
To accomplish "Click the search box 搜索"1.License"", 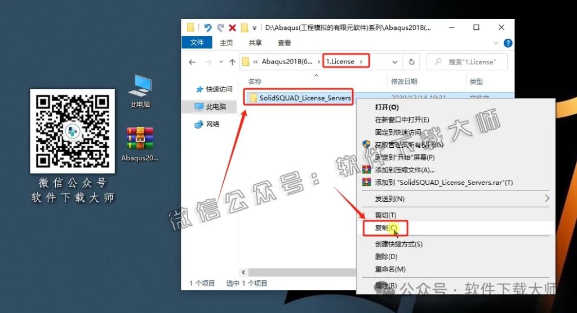I will [x=467, y=62].
